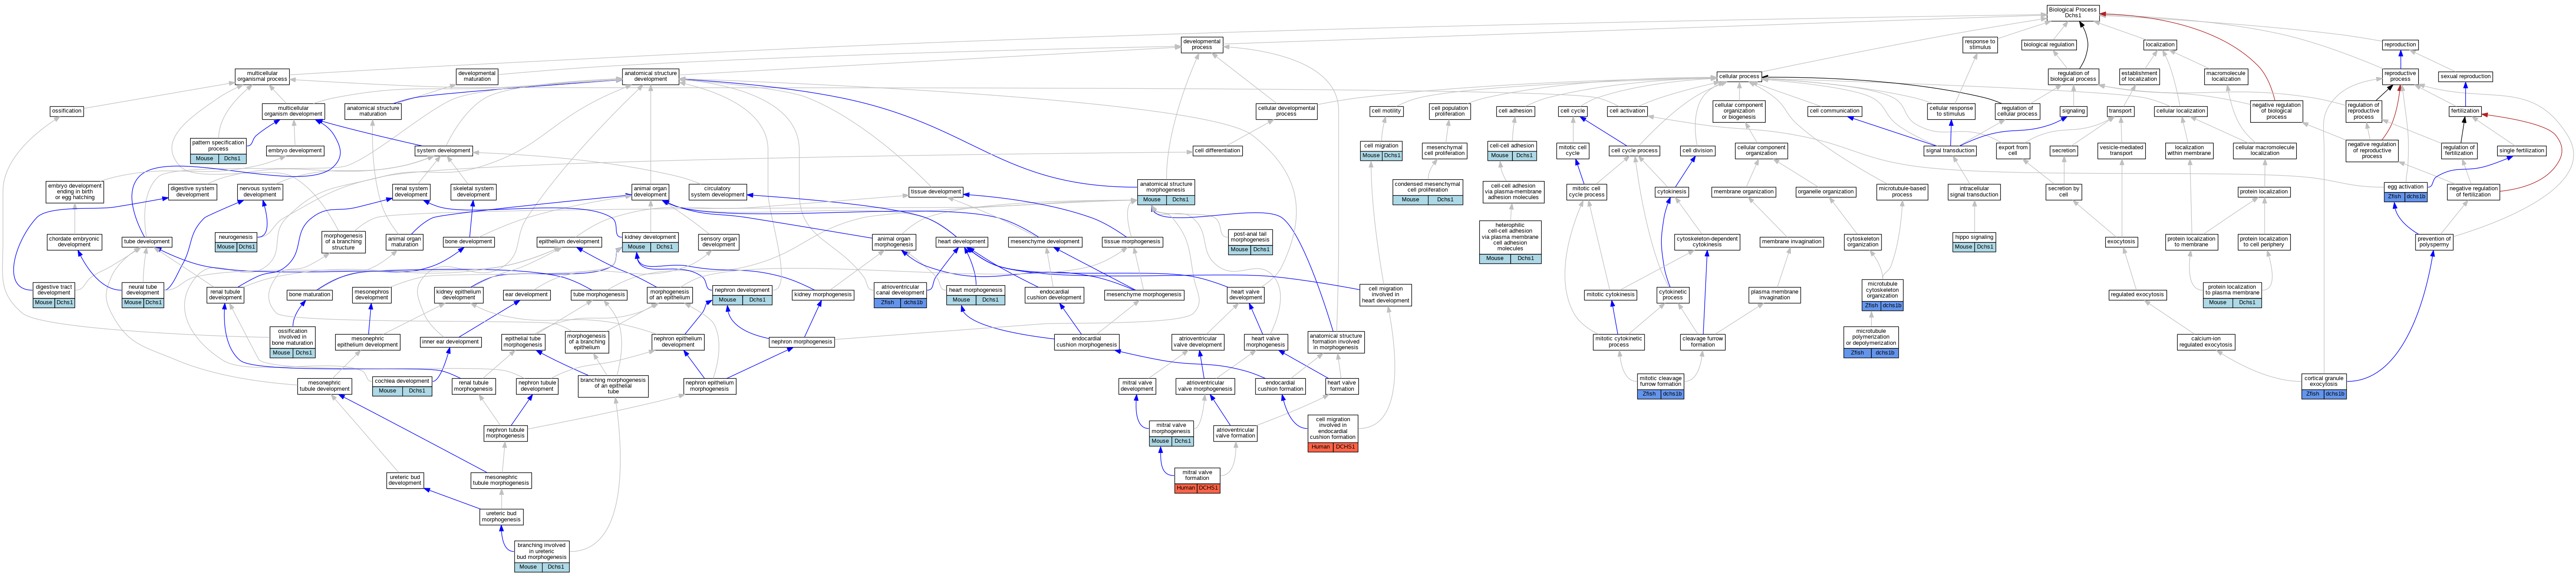This screenshot has height=577, width=2576.
Task: Select the 'mitotic cell cycle process' node
Action: (x=1586, y=192)
